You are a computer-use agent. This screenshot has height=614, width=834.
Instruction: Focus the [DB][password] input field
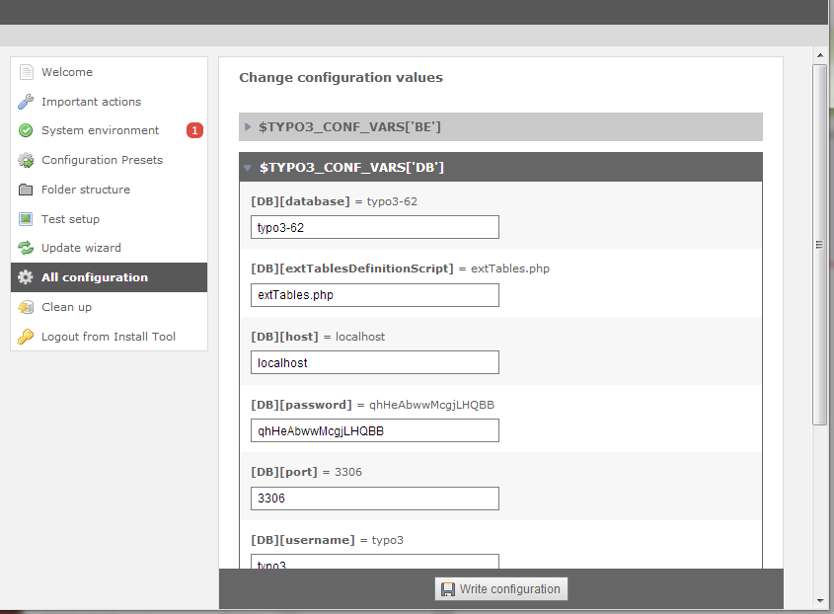click(375, 430)
